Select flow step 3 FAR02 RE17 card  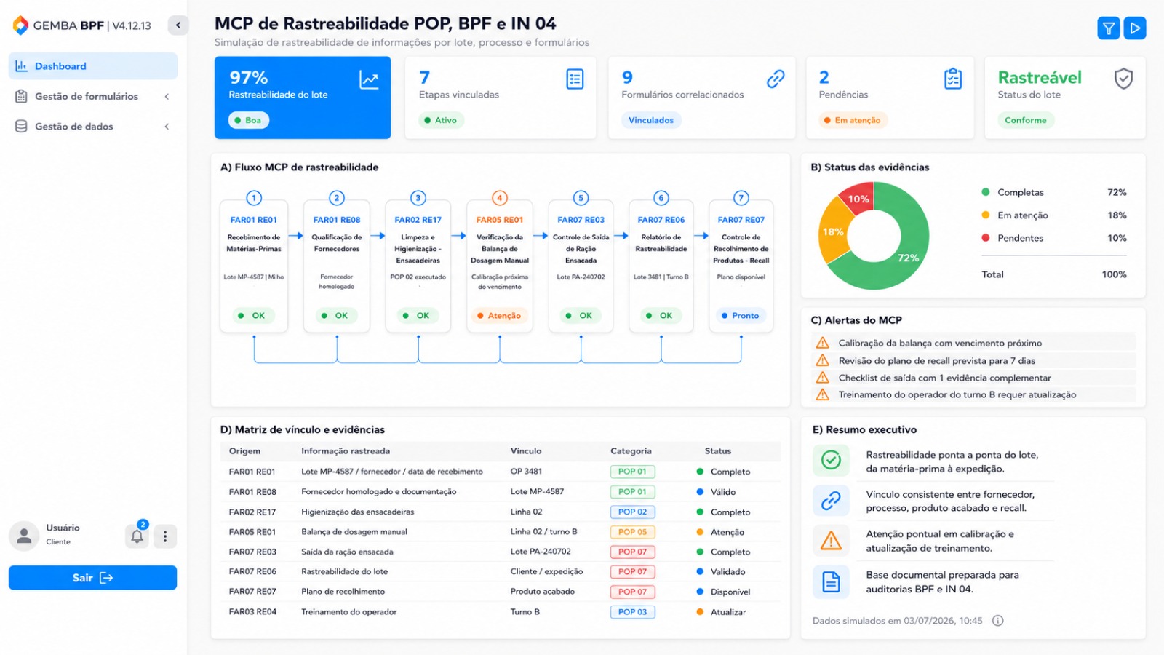418,266
